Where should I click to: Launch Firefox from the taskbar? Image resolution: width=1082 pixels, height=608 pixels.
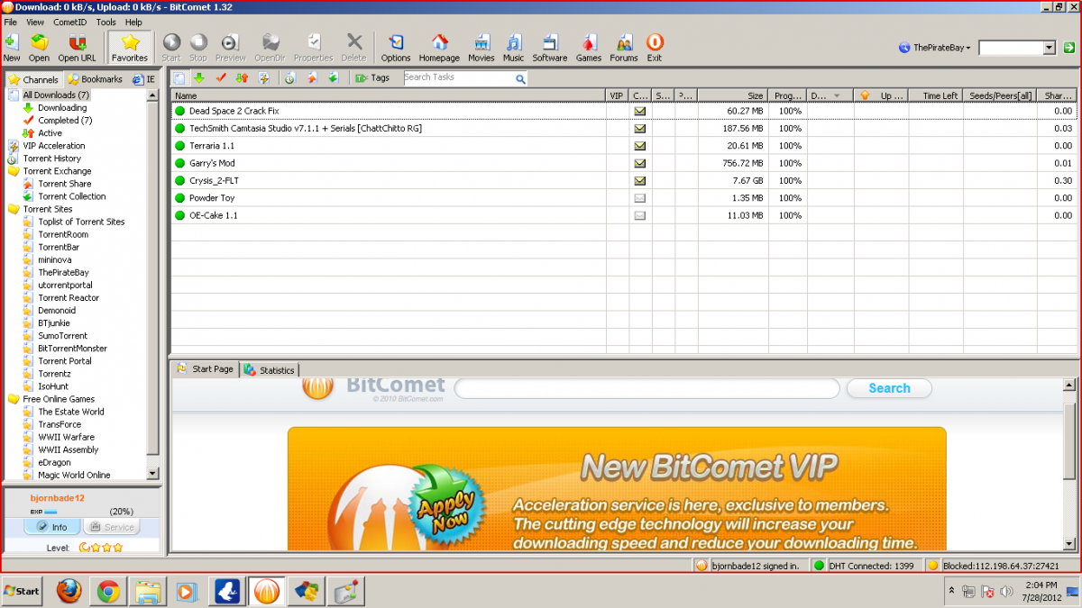tap(69, 592)
